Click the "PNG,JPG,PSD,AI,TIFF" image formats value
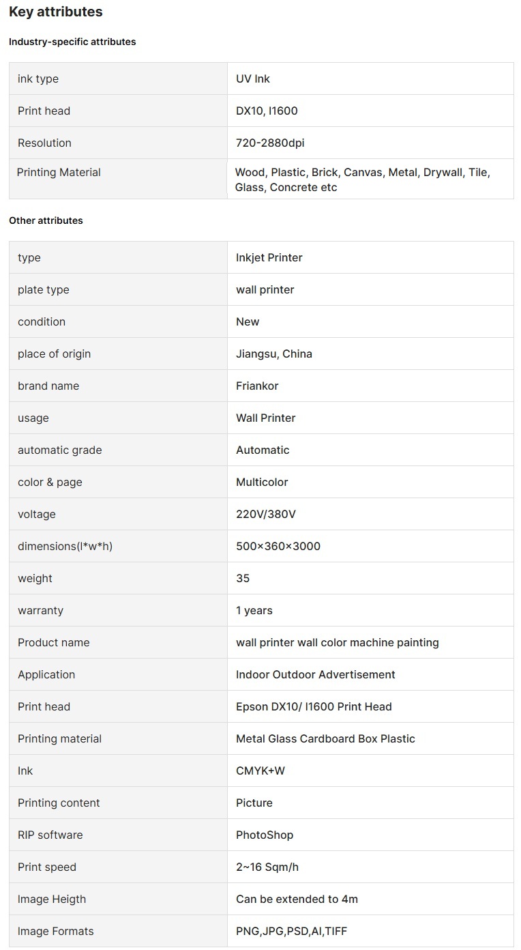 click(x=292, y=931)
